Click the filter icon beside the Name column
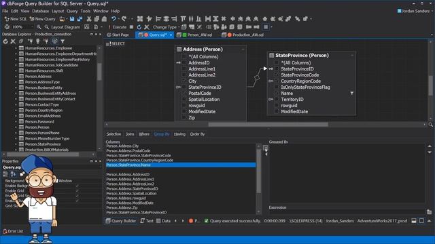 click(351, 94)
